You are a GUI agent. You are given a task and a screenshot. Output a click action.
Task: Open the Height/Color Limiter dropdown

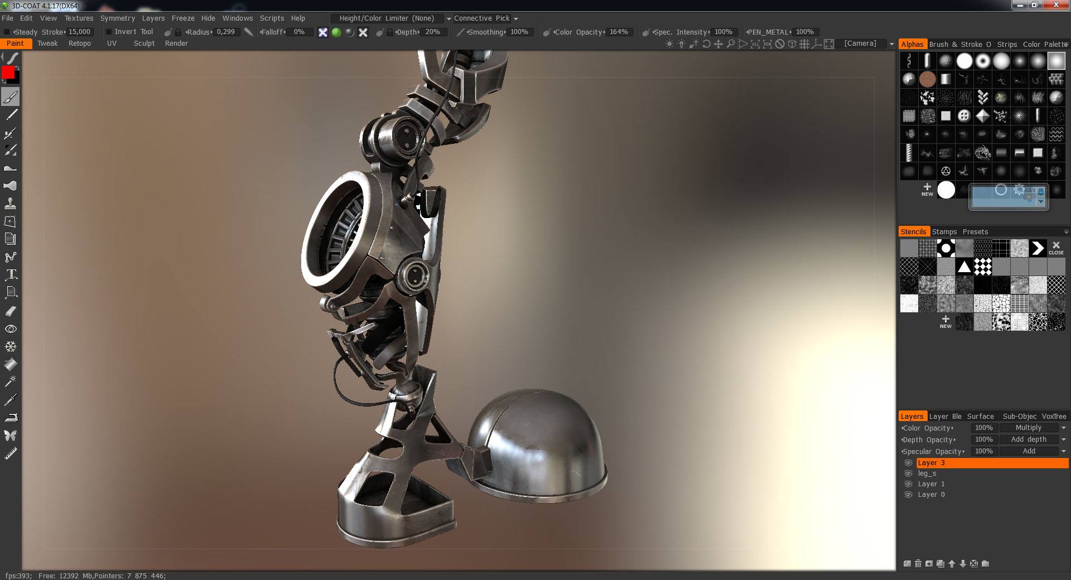[x=391, y=18]
